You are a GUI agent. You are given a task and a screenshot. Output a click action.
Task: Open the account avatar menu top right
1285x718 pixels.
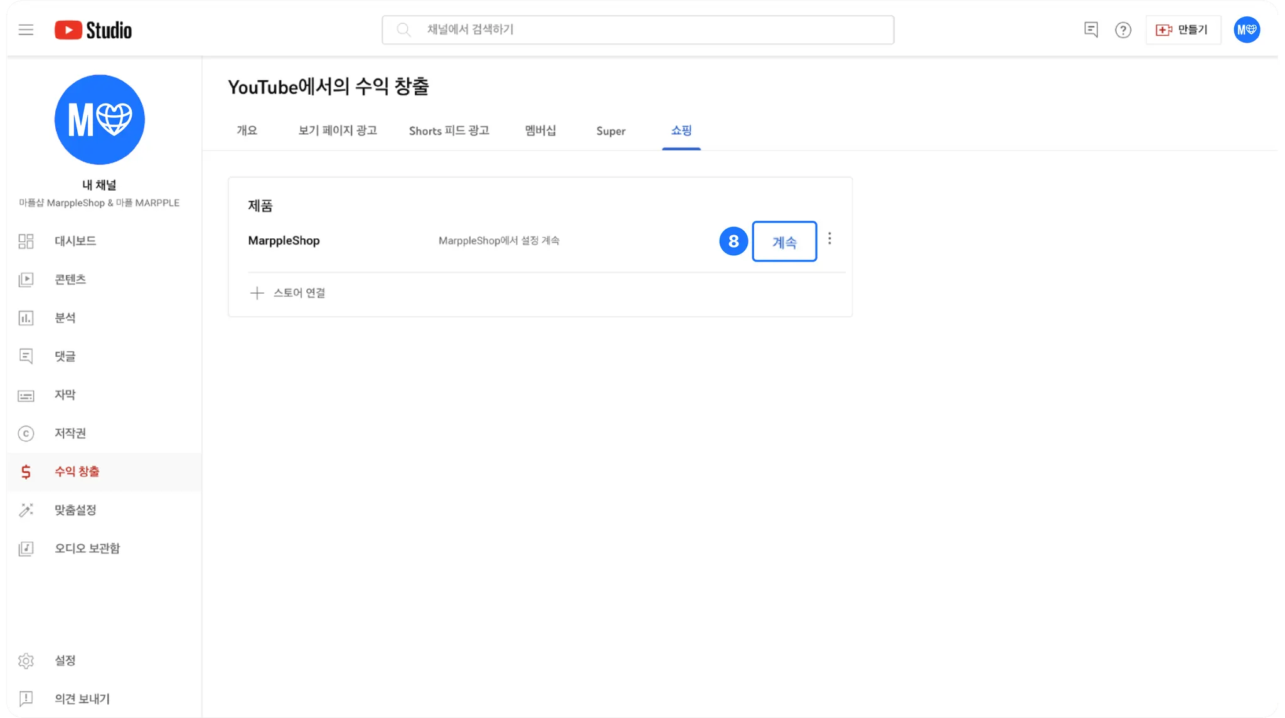click(1246, 30)
